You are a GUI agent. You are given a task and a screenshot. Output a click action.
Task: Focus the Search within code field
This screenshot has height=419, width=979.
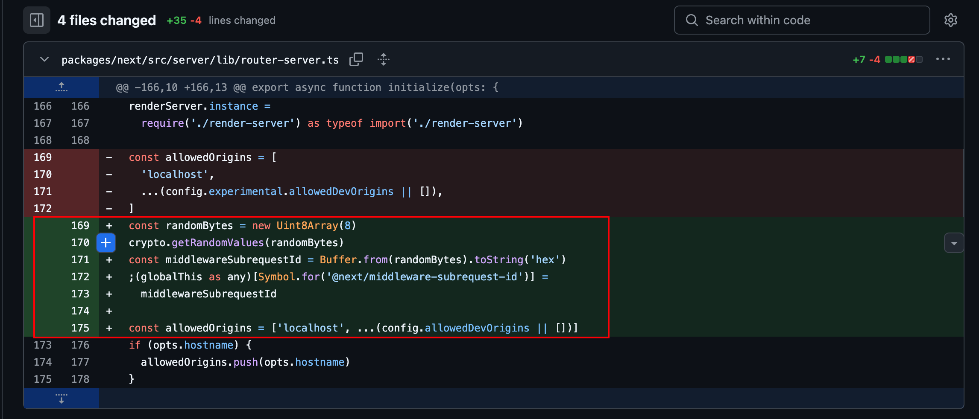[802, 20]
